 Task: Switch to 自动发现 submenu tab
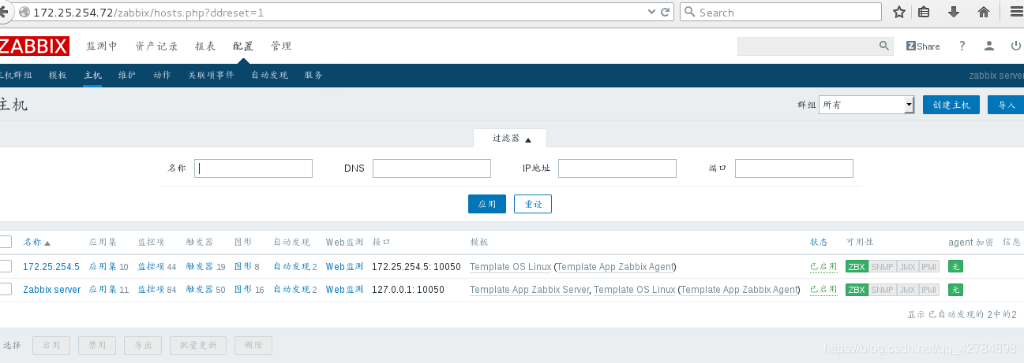tap(269, 76)
